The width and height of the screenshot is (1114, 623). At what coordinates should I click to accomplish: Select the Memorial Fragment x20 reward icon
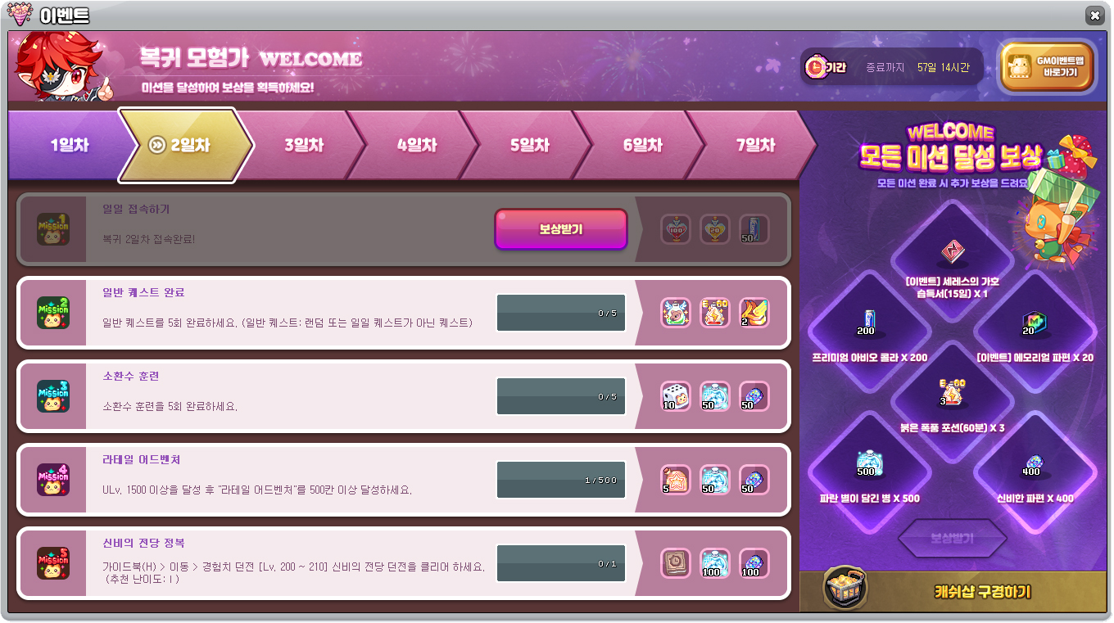pyautogui.click(x=1034, y=323)
